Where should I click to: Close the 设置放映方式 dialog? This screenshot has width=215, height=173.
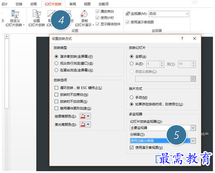(x=195, y=39)
